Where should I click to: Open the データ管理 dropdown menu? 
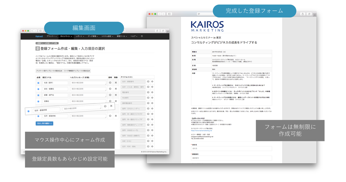point(93,36)
